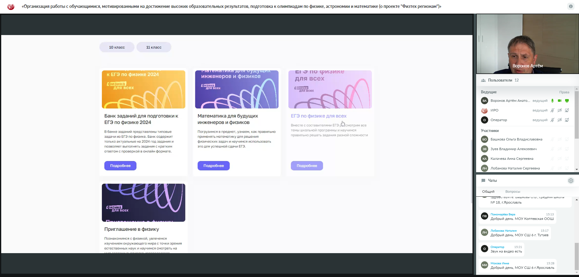Click the chat bubble icon beside Чаты
579x277 pixels.
483,181
